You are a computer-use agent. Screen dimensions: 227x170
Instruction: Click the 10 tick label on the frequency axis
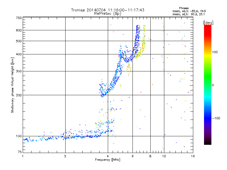[164, 156]
